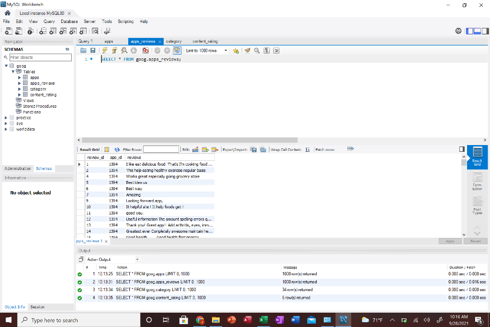Open script file folder icon in editor
This screenshot has width=490, height=327.
(x=83, y=50)
